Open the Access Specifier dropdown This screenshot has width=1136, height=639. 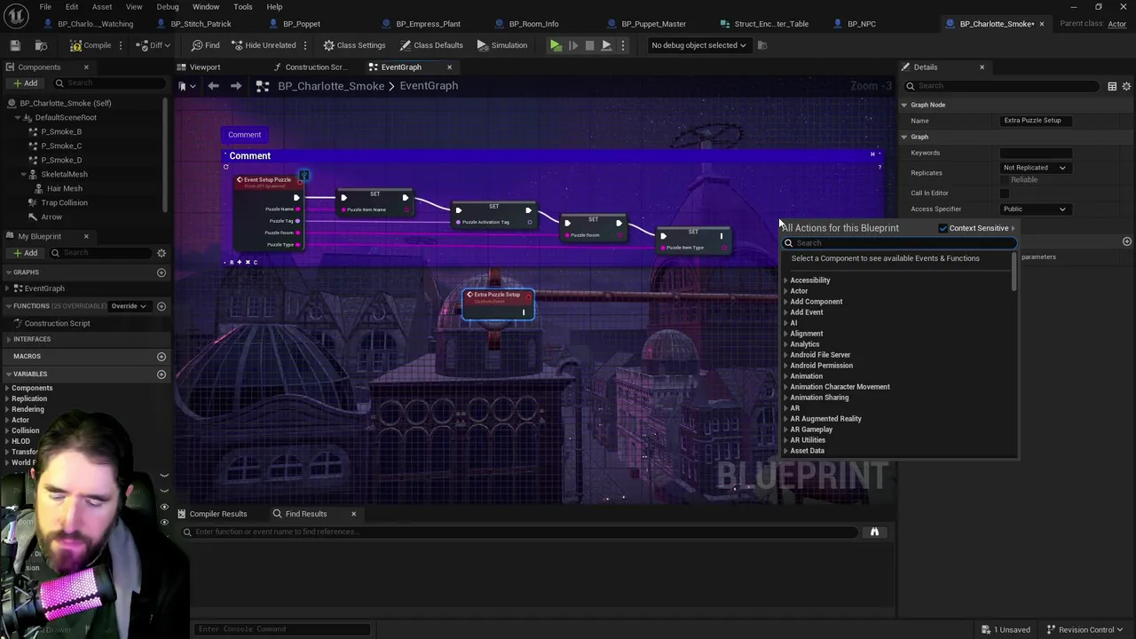click(x=1034, y=209)
